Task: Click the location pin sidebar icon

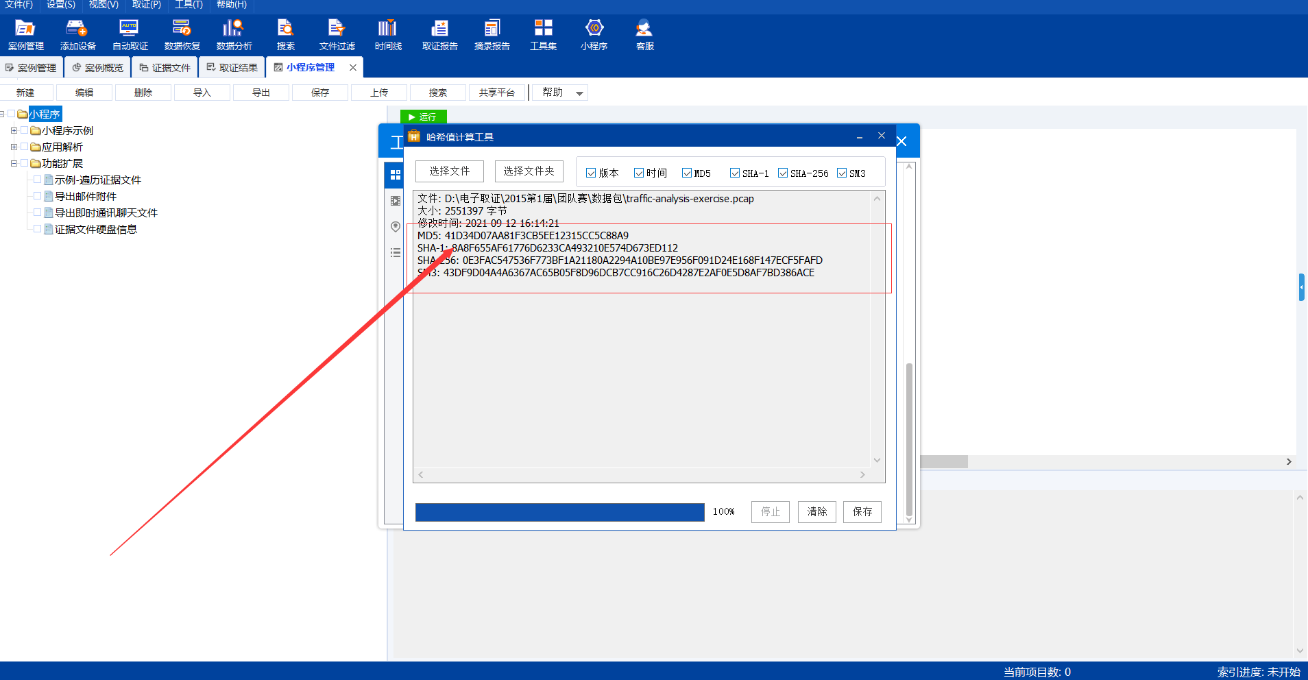Action: coord(395,227)
